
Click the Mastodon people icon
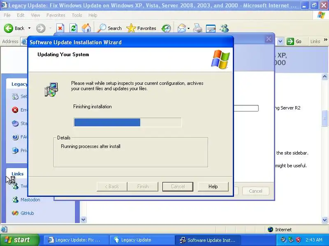15,200
